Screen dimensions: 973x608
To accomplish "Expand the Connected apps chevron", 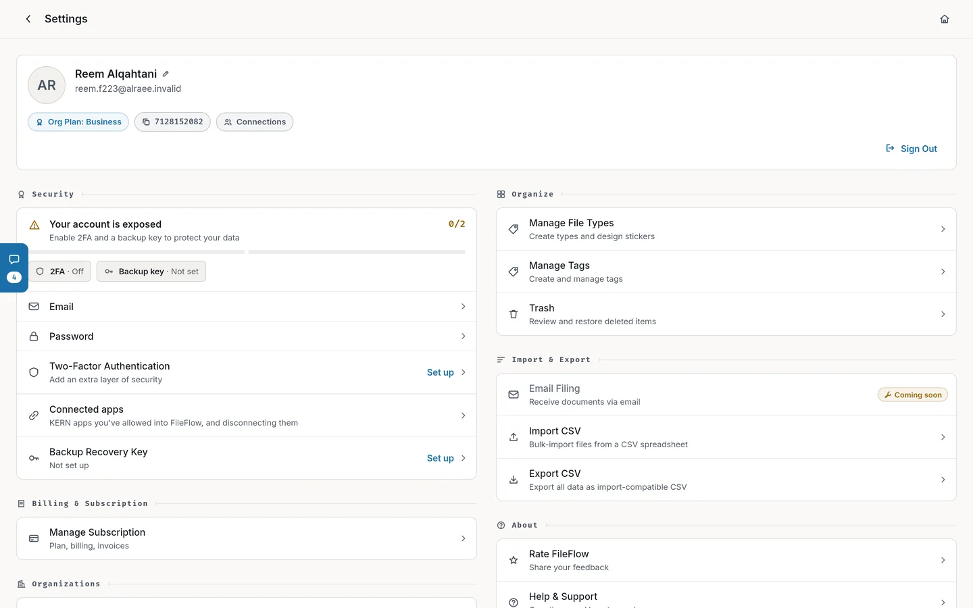I will (464, 415).
